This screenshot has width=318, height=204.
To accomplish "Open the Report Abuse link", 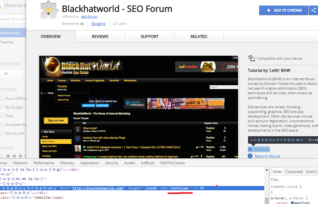I will coord(267,156).
